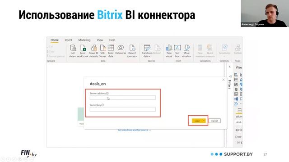Open the Help ribbon tab

(x=112, y=40)
